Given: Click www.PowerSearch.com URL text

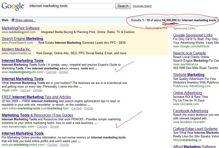Looking at the screenshot, I should (17, 43).
